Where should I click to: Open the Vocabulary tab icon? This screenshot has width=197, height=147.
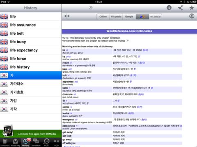click(15, 143)
